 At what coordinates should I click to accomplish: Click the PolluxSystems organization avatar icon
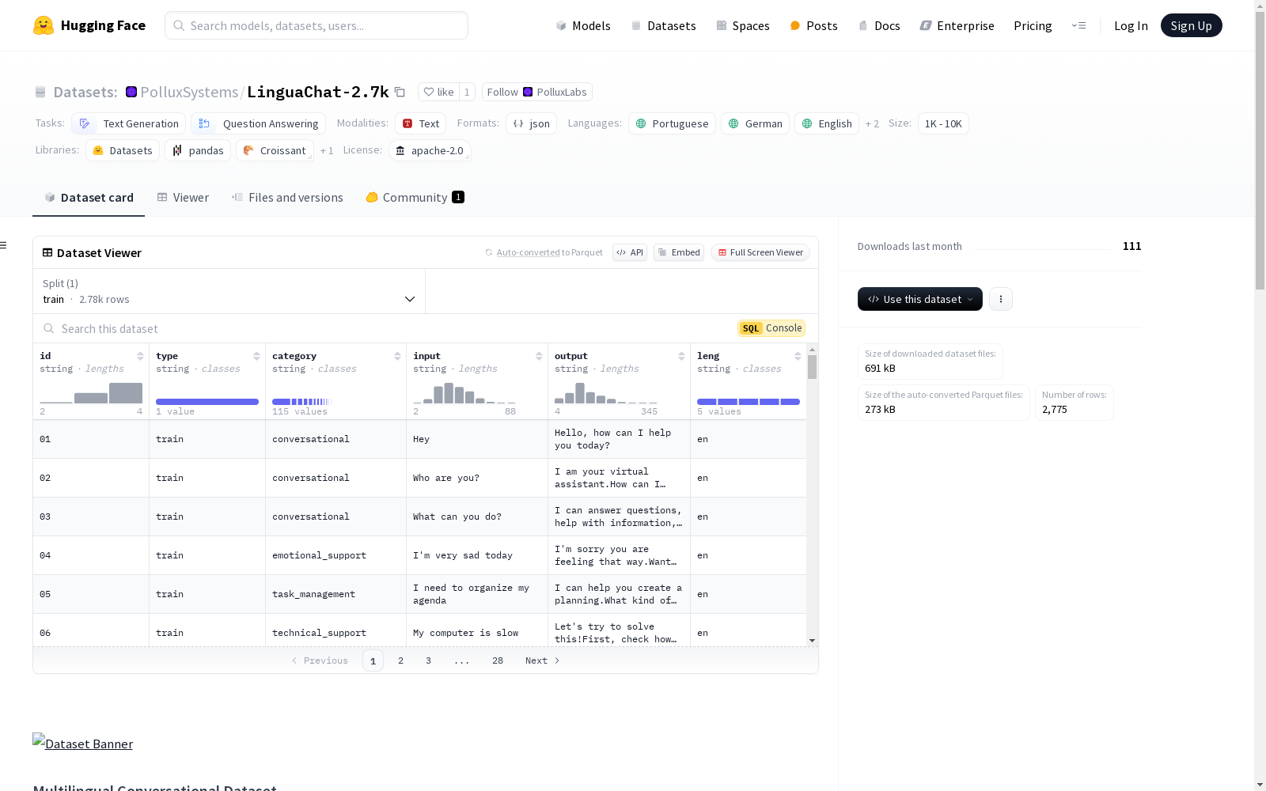[131, 92]
